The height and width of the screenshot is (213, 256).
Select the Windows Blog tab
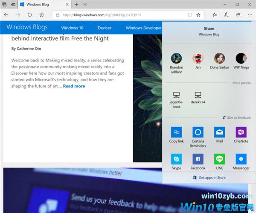point(44,4)
